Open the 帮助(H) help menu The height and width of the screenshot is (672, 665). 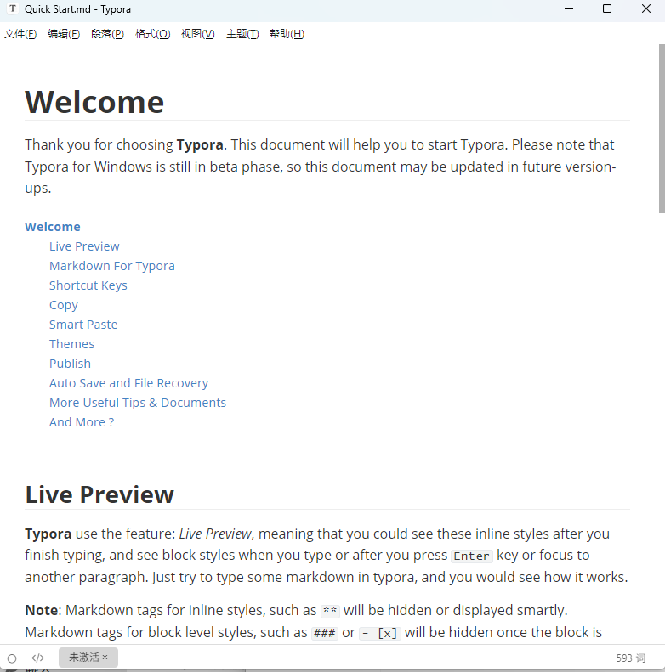pos(287,34)
